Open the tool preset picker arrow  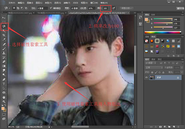(10, 8)
